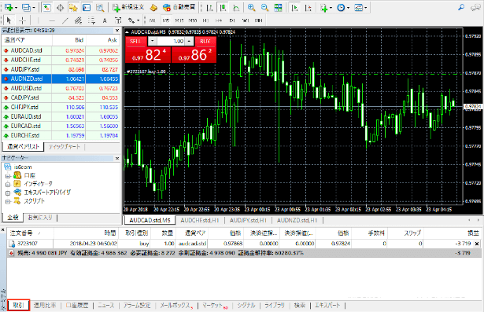
Task: Switch to M5 timeframe
Action: 166,20
